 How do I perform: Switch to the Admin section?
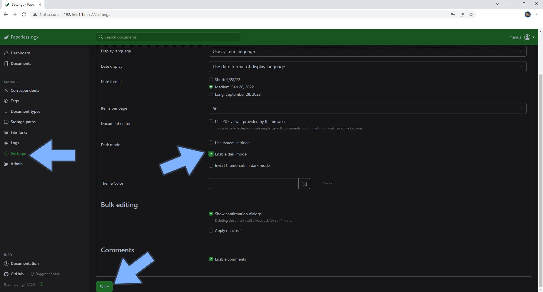(16, 164)
